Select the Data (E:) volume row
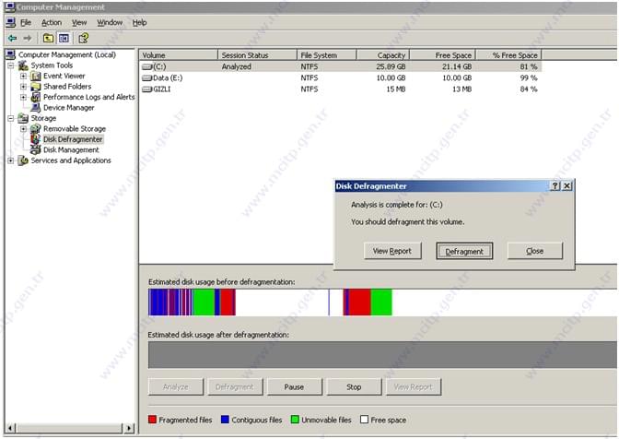This screenshot has height=439, width=619. 340,77
